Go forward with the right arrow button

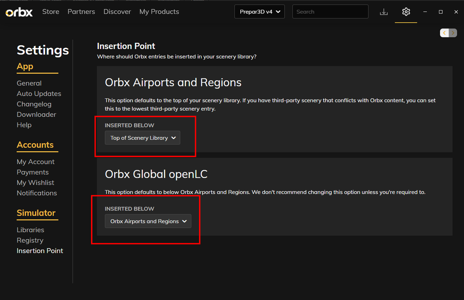pyautogui.click(x=453, y=33)
